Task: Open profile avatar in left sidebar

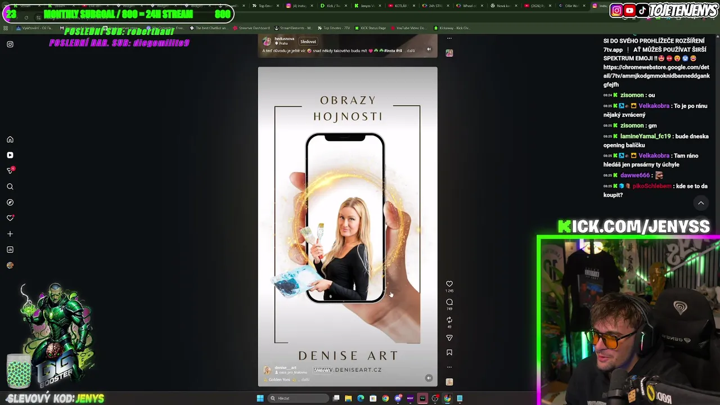Action: 10,265
